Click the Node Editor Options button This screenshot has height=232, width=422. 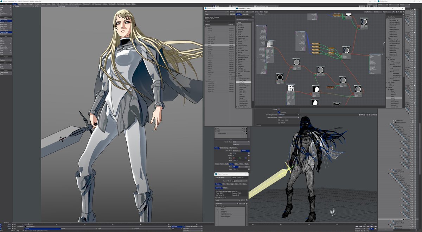[x=387, y=12]
